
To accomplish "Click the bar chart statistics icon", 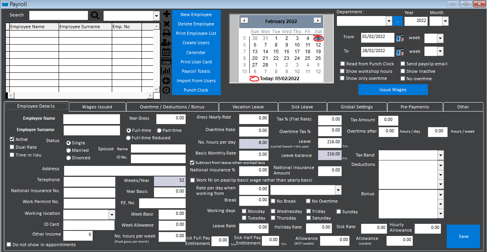I will point(166,71).
